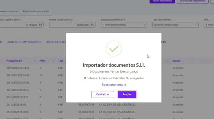Open the calendar icon for Fecha Hasta Libro

(x=92, y=25)
